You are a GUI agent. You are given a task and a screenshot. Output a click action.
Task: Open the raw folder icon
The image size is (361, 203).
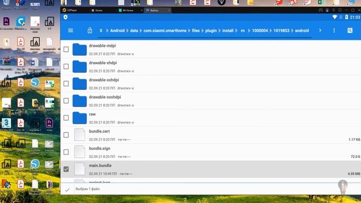80,118
